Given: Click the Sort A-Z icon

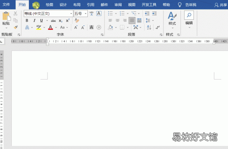Looking at the screenshot, I should click(149, 27).
